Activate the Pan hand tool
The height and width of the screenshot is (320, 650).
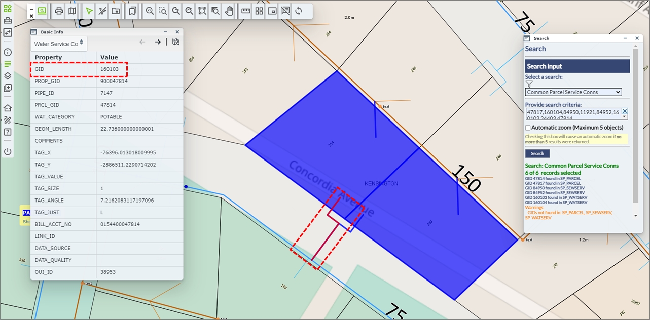coord(229,11)
